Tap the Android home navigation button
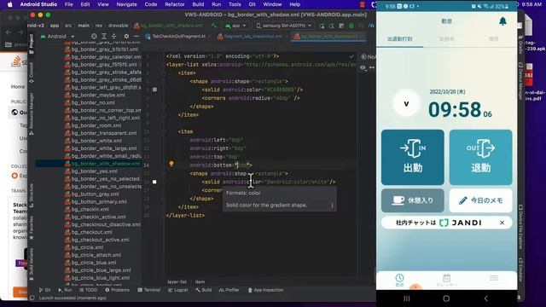Viewport: 546px width, 307px height. (446, 298)
